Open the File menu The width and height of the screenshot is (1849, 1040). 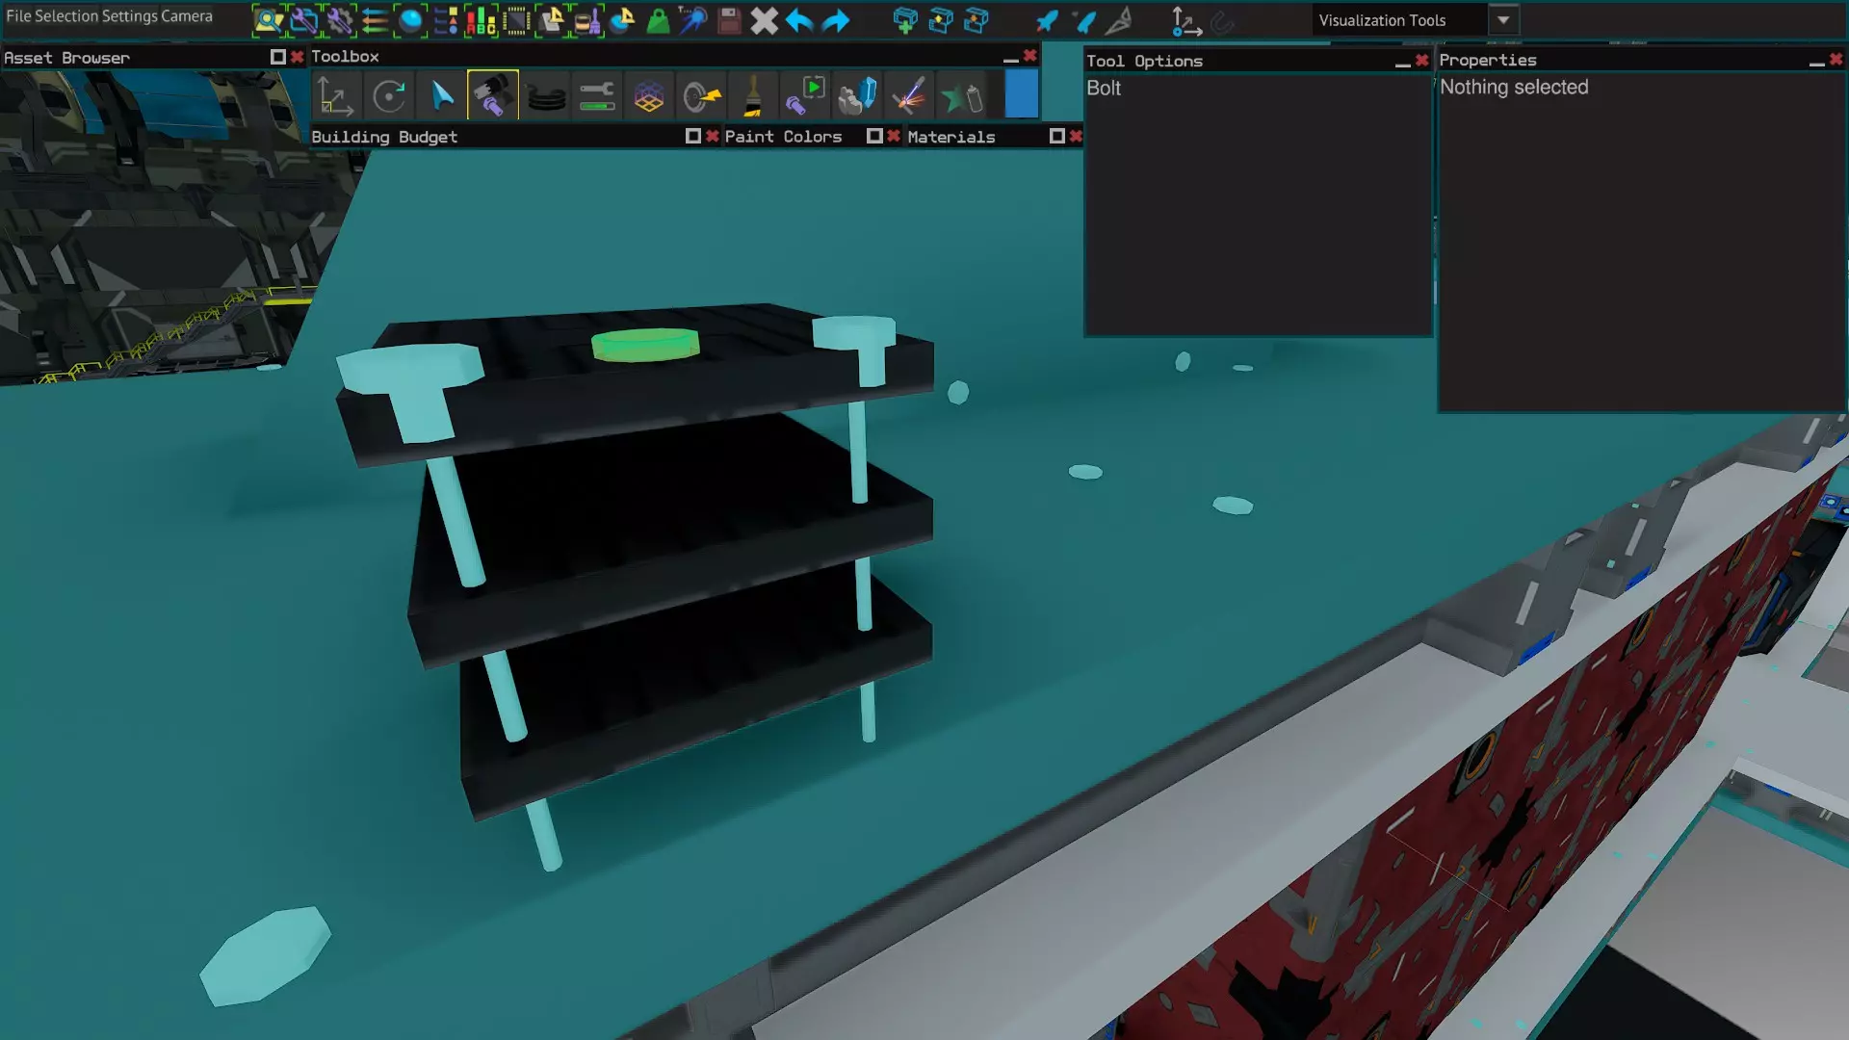[18, 16]
